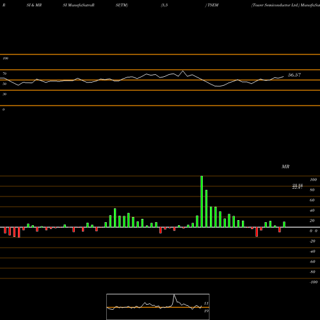Click the MR label above the bar chart
Viewport: 320px width, 320px height.
coord(285,166)
